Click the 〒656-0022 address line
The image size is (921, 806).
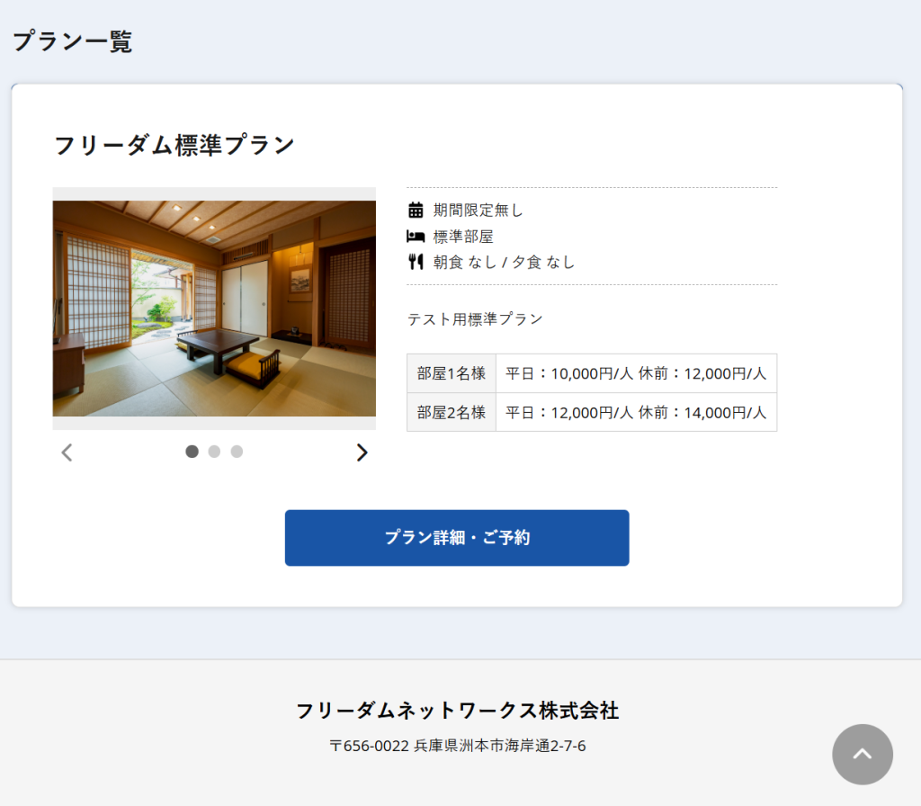pyautogui.click(x=458, y=746)
